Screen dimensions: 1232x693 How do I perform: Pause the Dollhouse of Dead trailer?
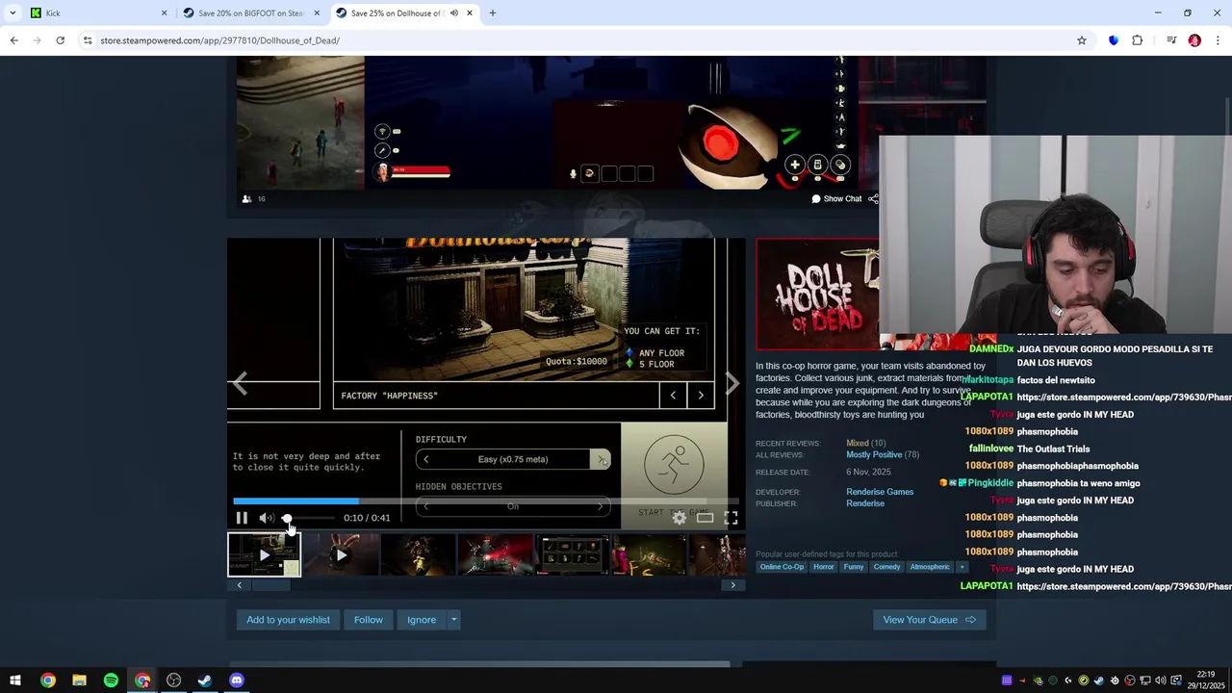pos(242,518)
